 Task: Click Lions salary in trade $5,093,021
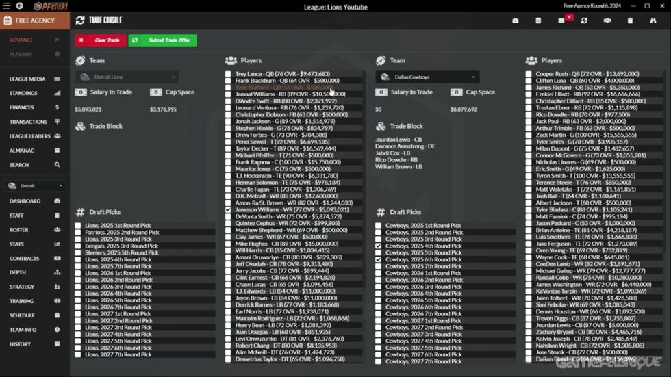click(x=88, y=109)
